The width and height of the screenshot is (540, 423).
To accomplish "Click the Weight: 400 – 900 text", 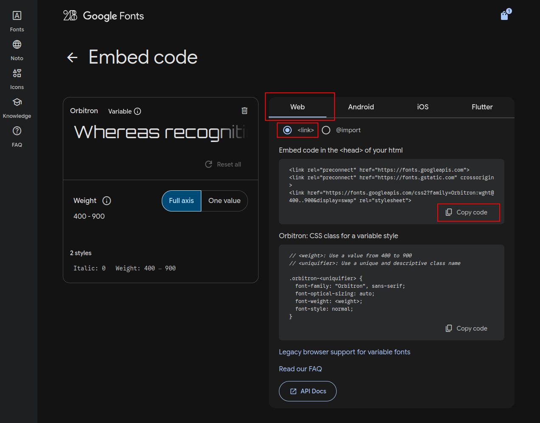I will point(146,268).
